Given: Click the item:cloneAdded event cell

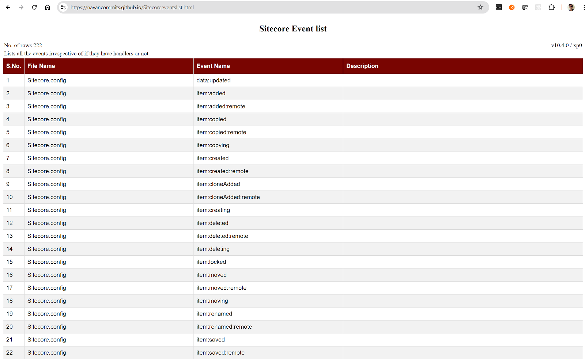Looking at the screenshot, I should coord(268,184).
